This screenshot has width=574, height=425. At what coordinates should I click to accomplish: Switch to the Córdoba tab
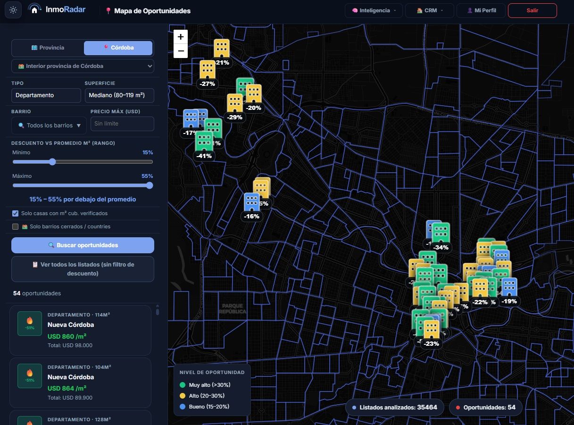118,48
